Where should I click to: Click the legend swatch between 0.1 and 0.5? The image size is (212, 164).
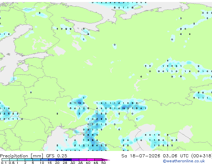[6, 160]
